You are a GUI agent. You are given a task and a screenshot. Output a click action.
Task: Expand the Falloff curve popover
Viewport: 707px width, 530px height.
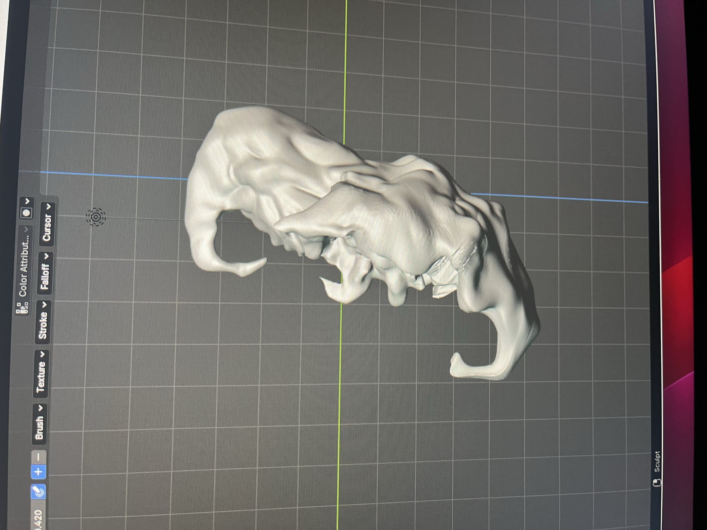pos(45,272)
